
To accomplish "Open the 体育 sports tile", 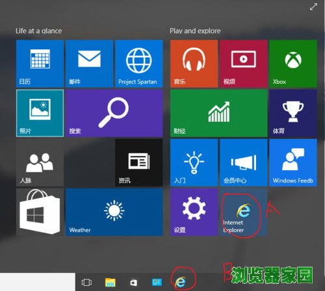I will [x=293, y=113].
